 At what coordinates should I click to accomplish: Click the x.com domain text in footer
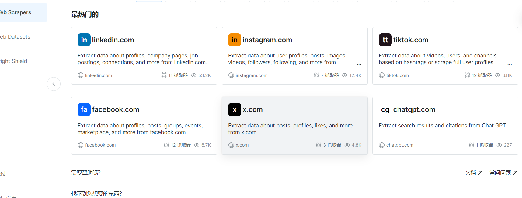pyautogui.click(x=242, y=145)
